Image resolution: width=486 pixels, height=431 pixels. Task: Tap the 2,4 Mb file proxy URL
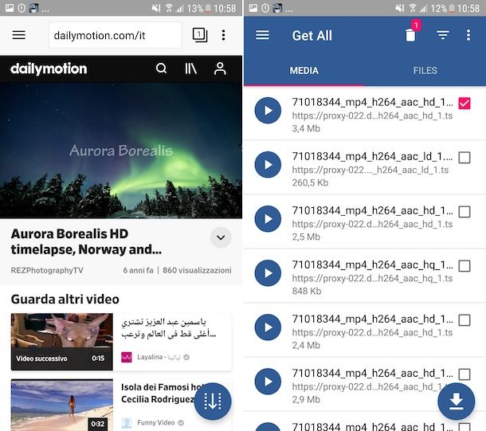point(372,332)
